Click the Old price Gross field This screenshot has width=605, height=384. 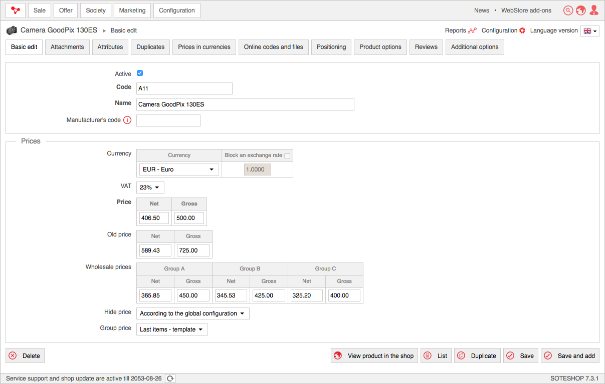coord(193,250)
